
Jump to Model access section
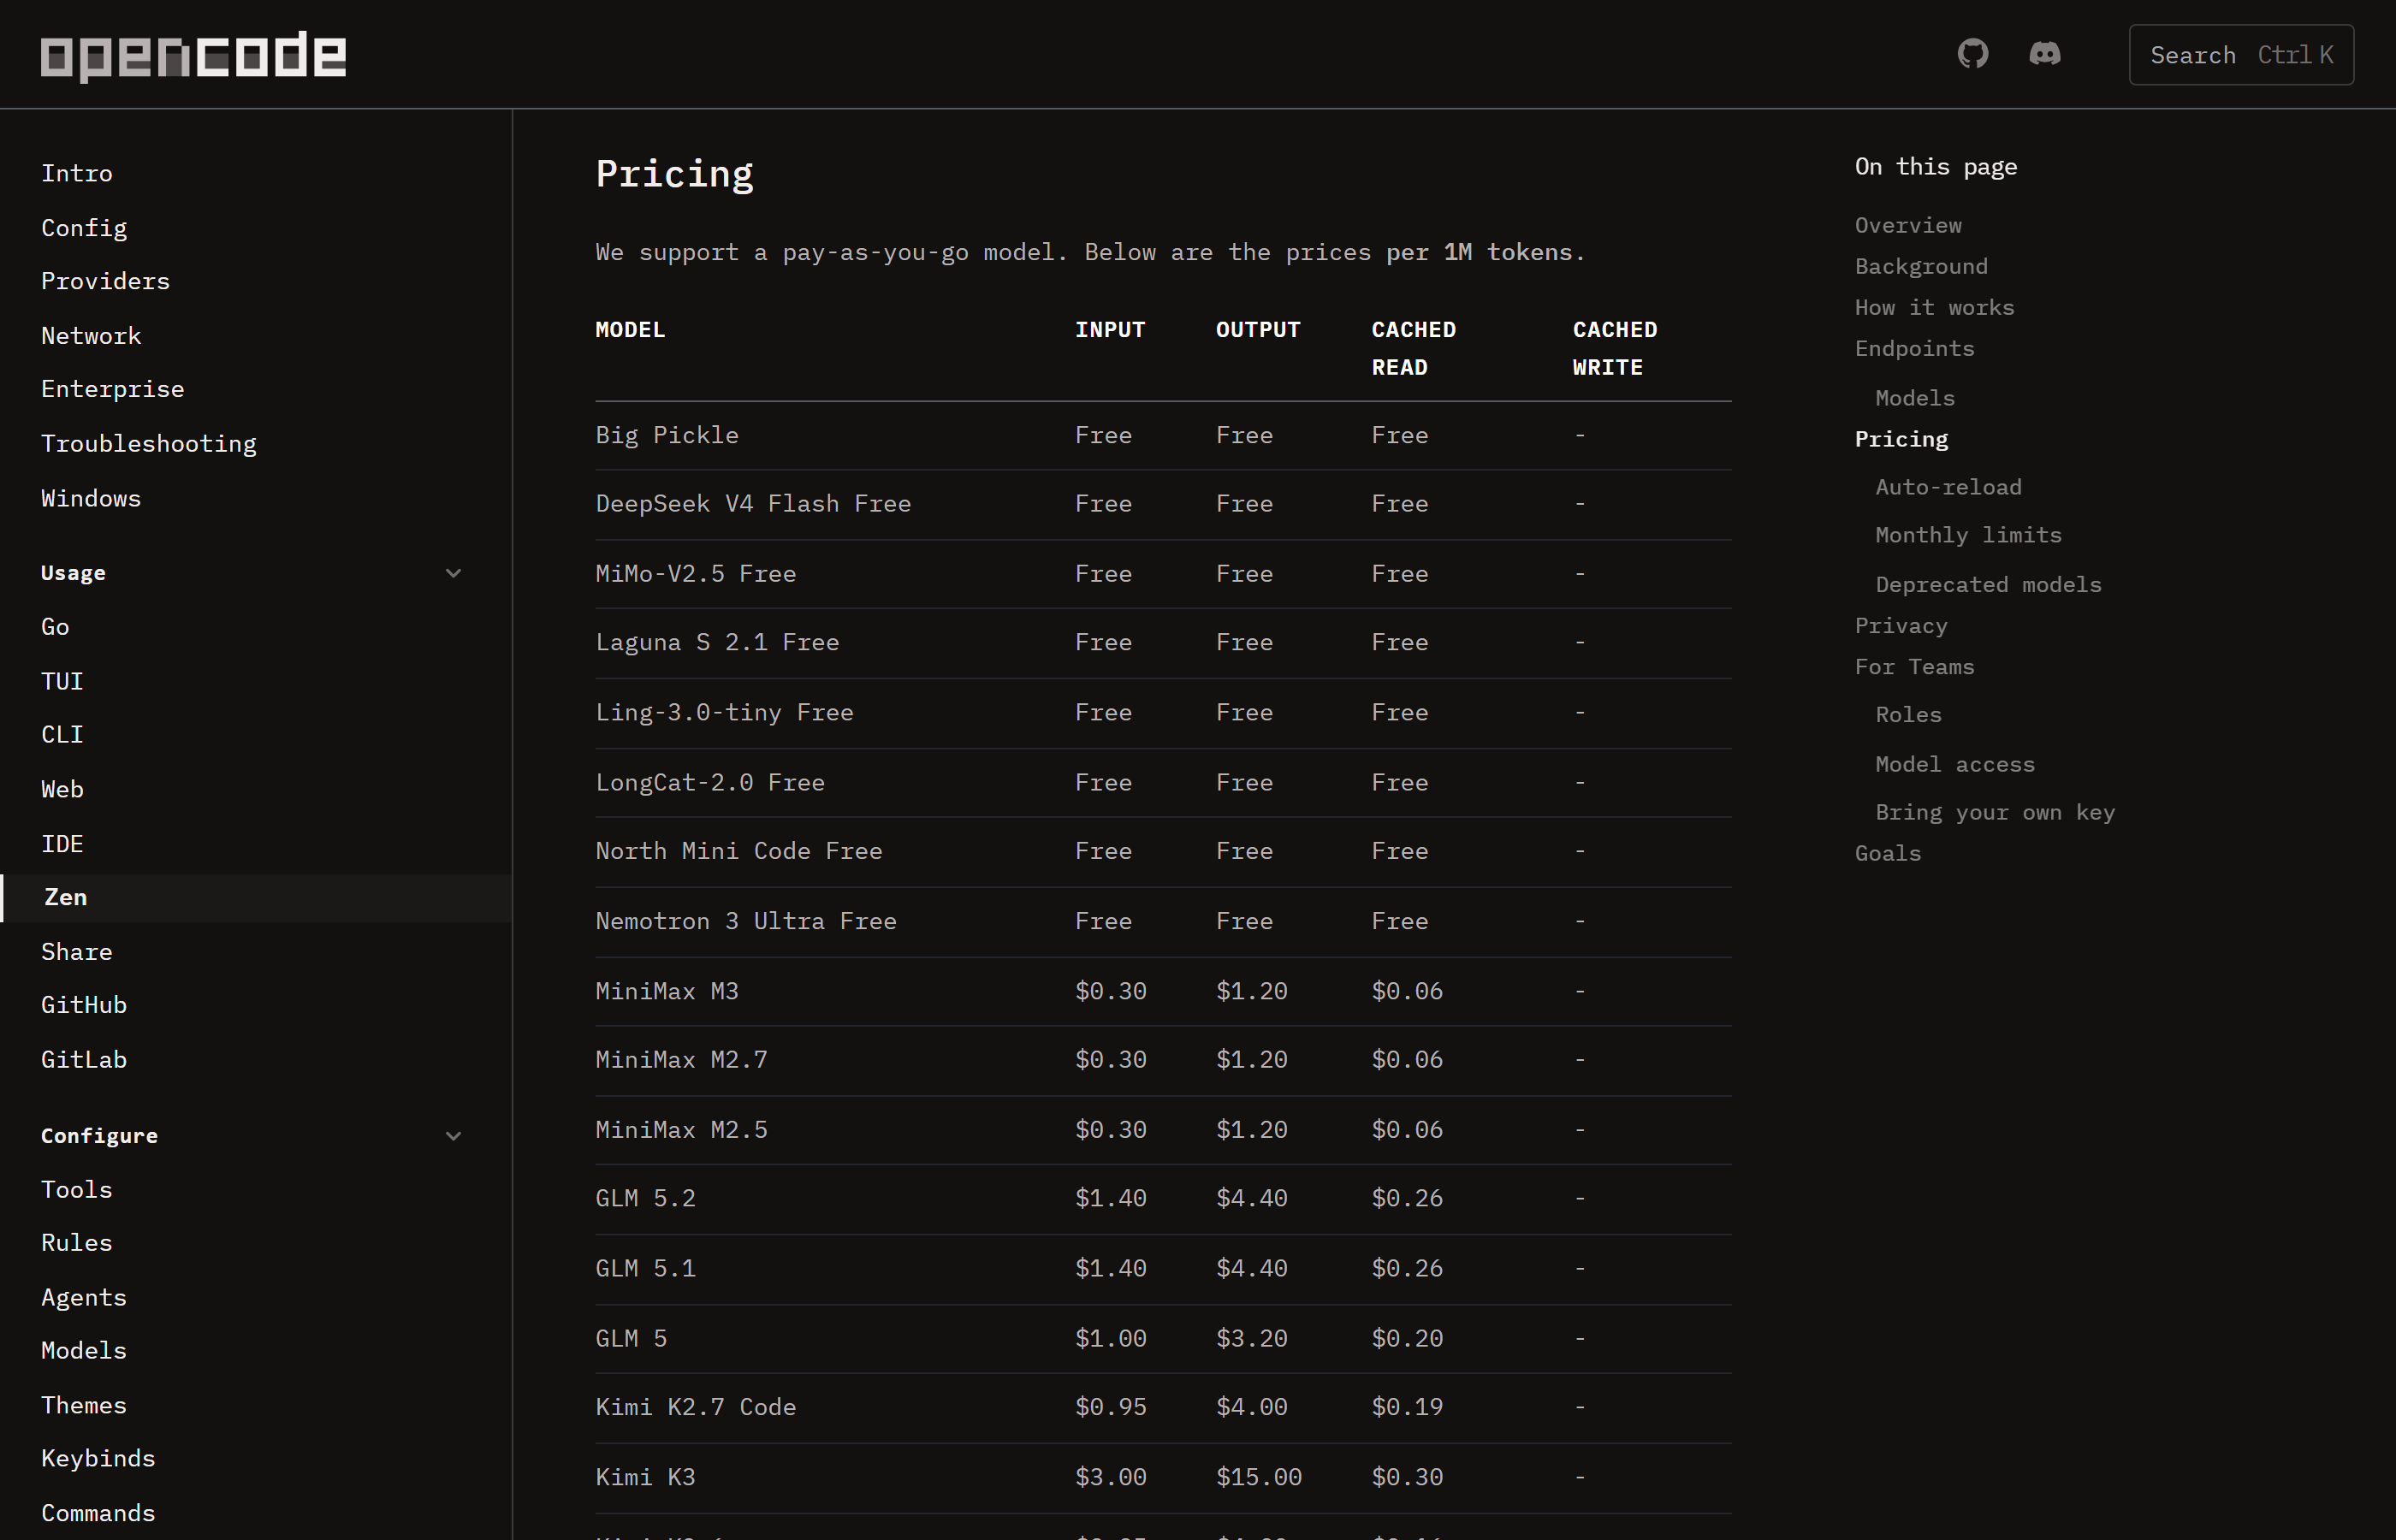pyautogui.click(x=1955, y=764)
